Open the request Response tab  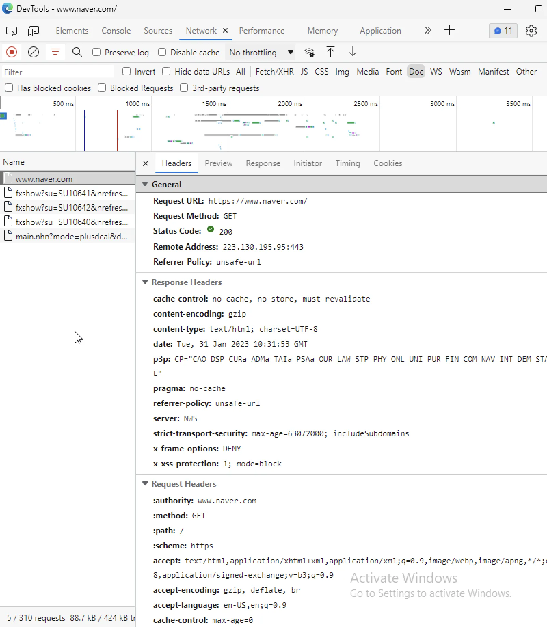pos(263,163)
